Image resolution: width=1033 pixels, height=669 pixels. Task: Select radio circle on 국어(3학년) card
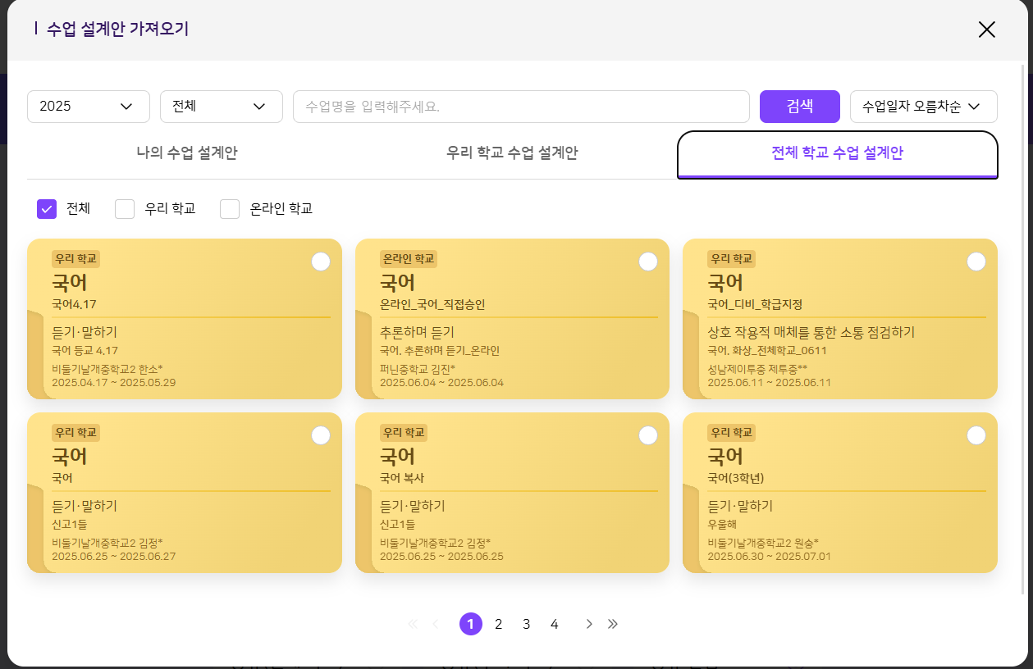tap(976, 435)
